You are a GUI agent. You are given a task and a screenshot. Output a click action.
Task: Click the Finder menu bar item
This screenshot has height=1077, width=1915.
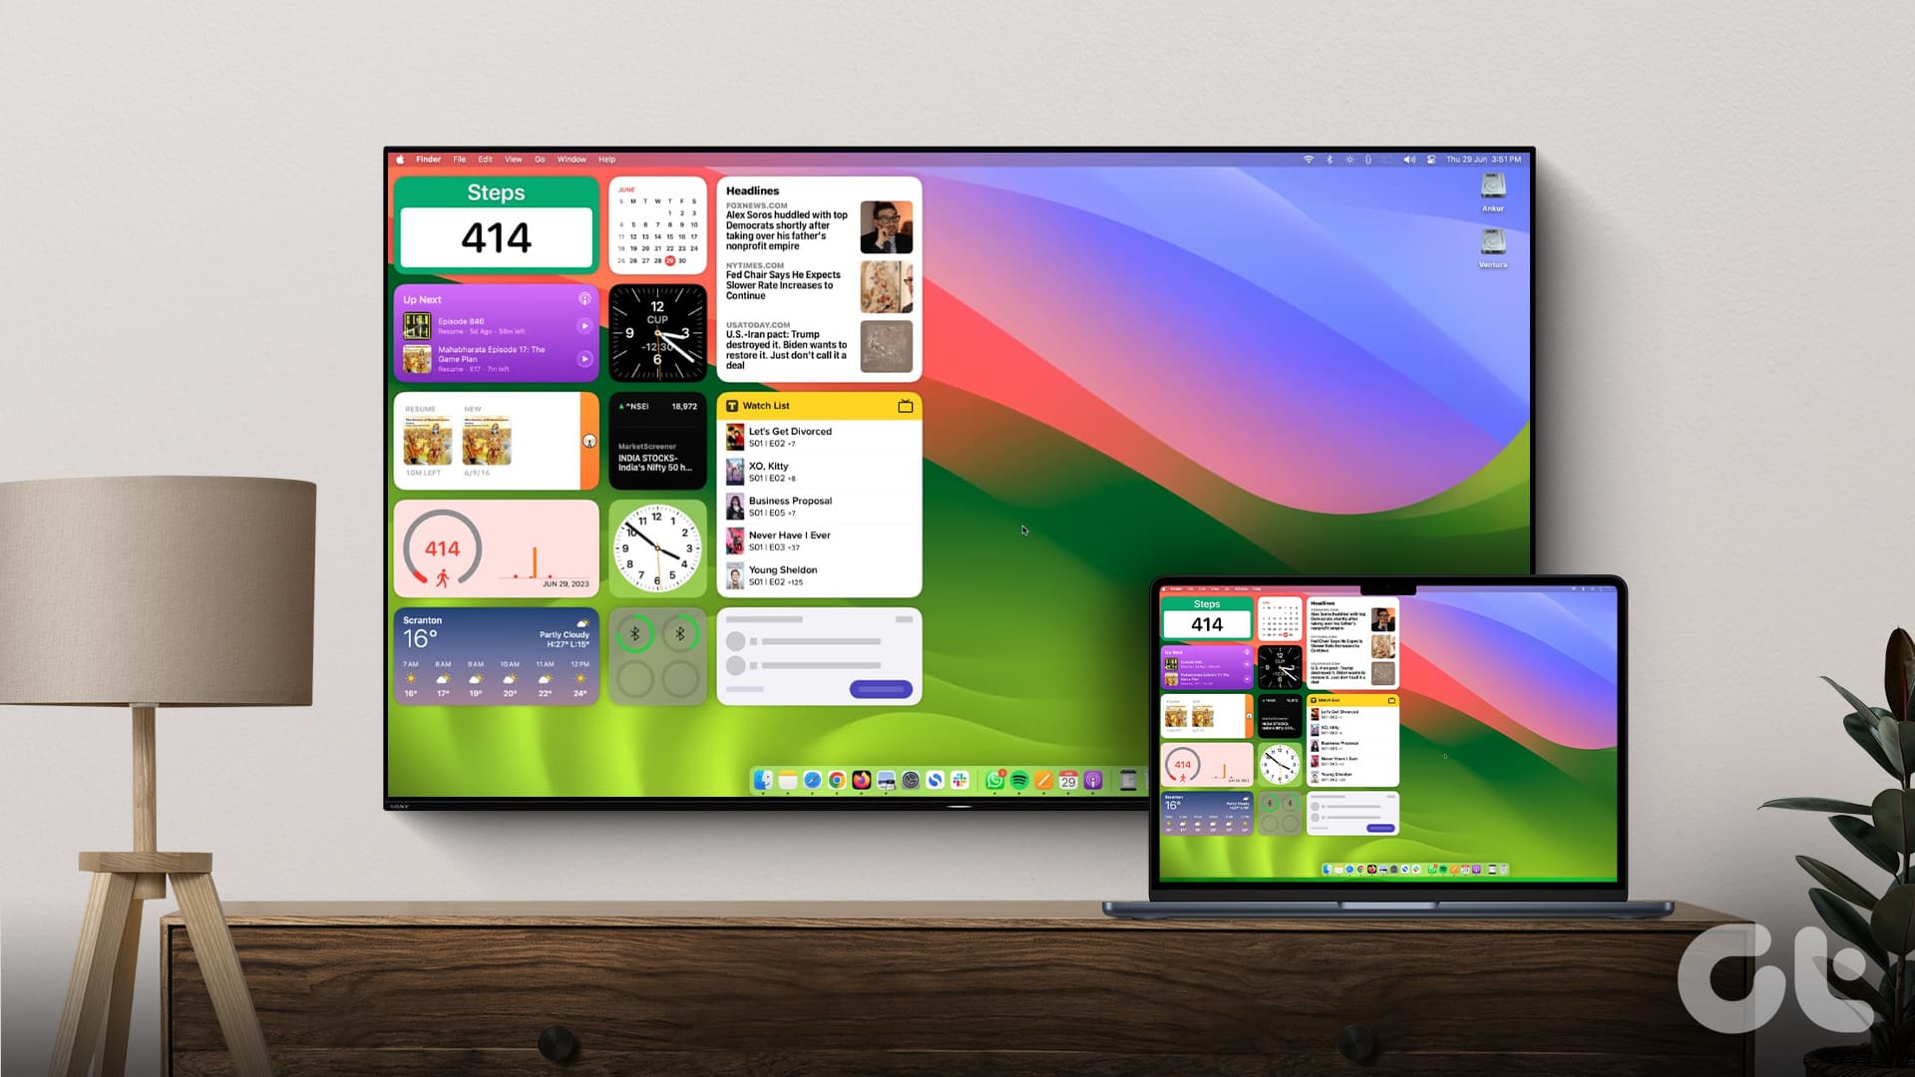pos(429,160)
